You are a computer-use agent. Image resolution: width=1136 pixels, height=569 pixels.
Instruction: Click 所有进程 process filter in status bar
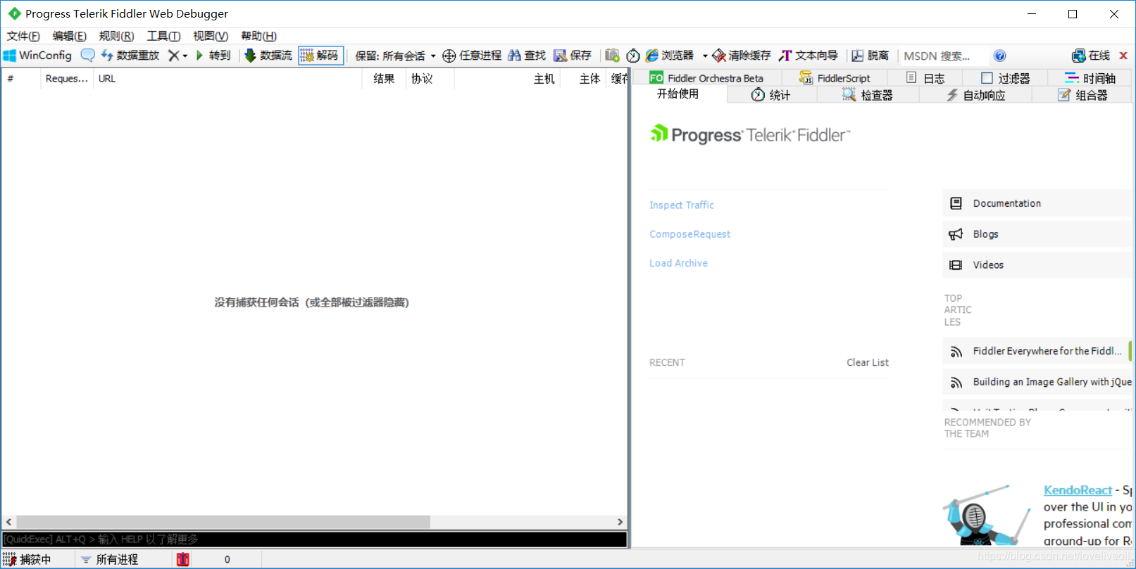coord(110,560)
